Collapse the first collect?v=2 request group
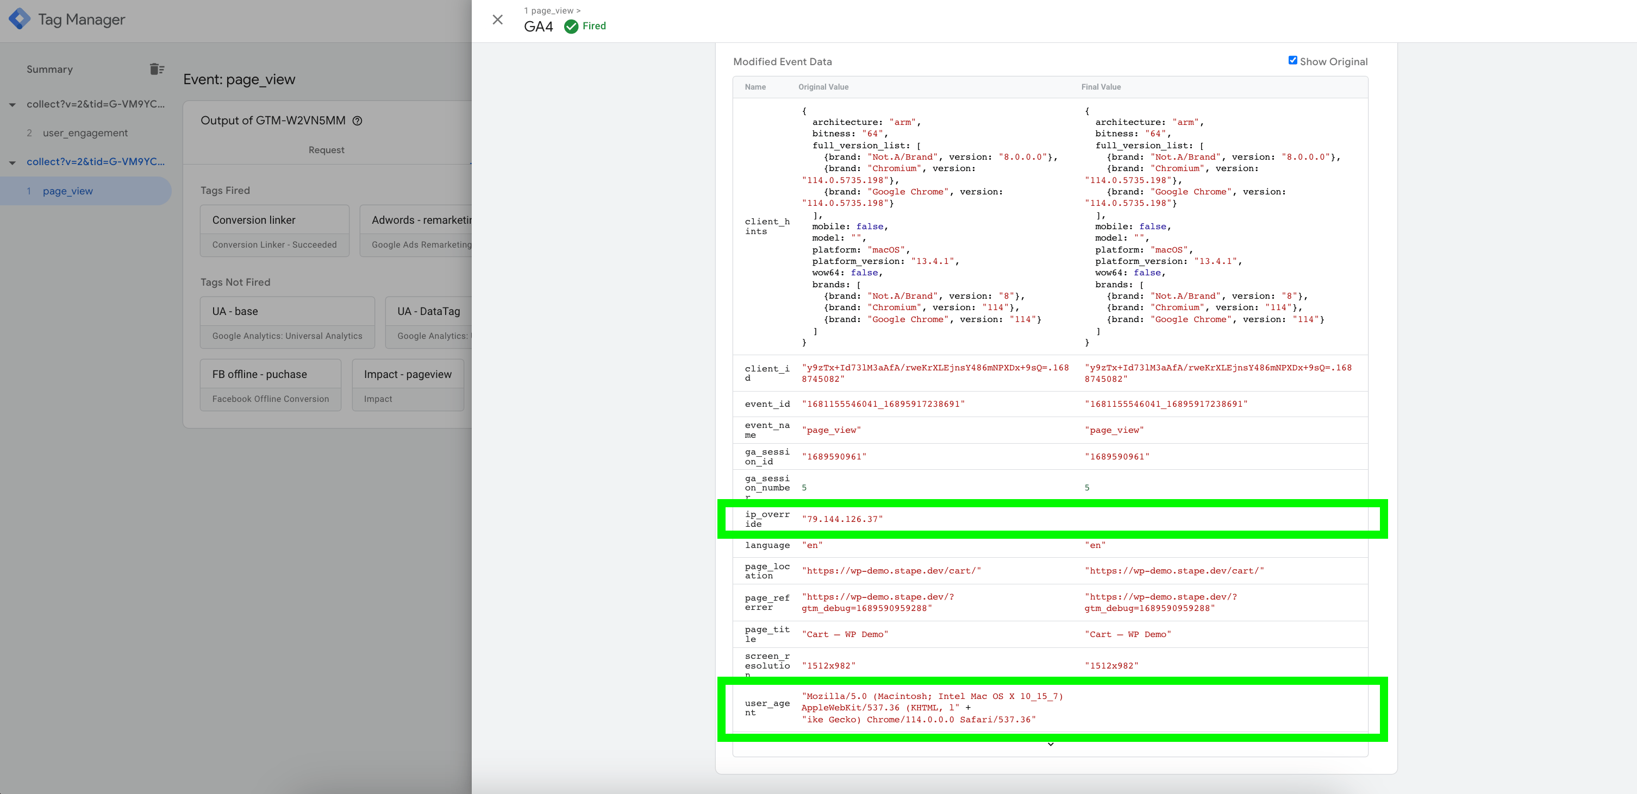 click(x=12, y=105)
